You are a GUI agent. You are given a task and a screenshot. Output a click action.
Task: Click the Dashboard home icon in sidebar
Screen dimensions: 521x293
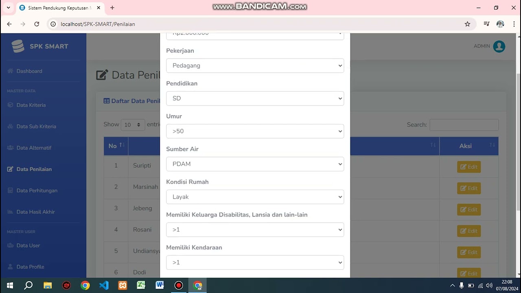coord(11,71)
